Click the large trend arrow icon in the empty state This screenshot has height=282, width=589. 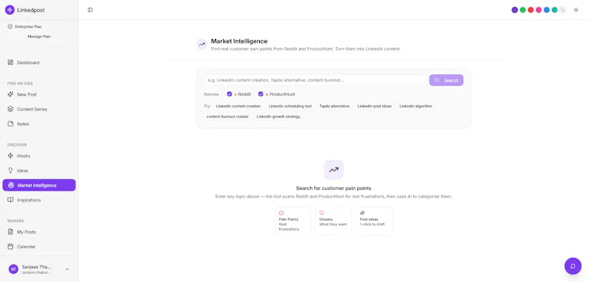(334, 170)
